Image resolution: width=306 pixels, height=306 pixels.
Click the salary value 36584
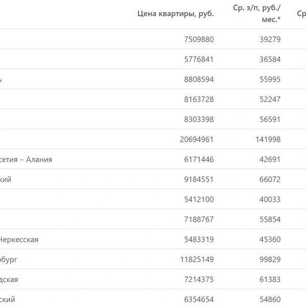pyautogui.click(x=270, y=59)
